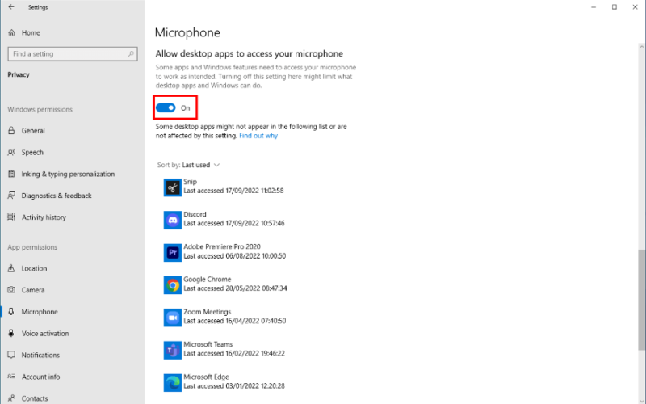Click the vertical scrollbar thumb

click(641, 300)
